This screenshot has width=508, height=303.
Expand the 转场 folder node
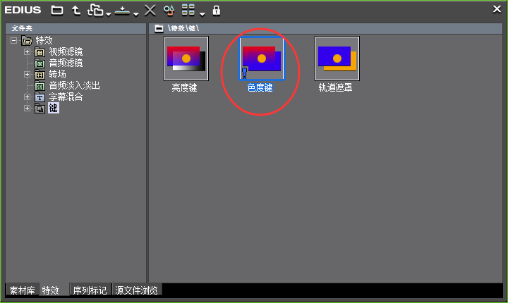click(x=28, y=75)
